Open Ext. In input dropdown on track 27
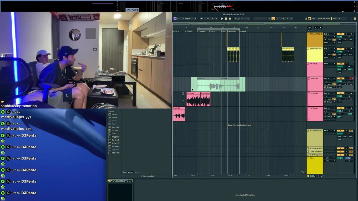This screenshot has height=201, width=358. [x=330, y=34]
